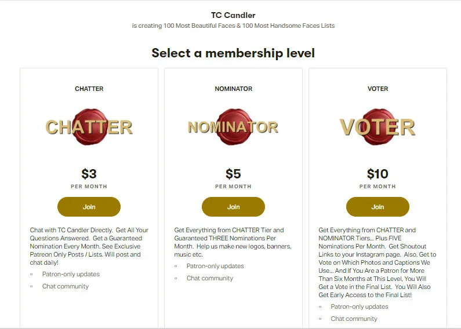Click the CHATTER red wax seal badge
Viewport: 461px width, 329px height.
tap(89, 126)
